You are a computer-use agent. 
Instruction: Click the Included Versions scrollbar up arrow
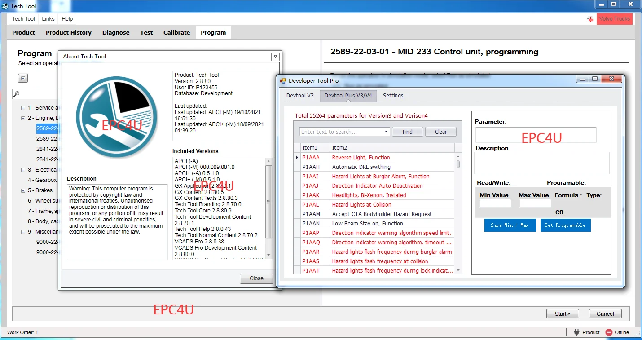pyautogui.click(x=269, y=161)
